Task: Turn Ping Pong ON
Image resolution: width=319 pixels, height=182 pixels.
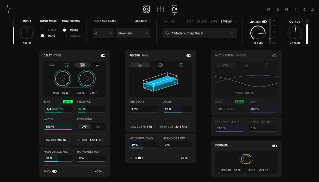Action: tap(98, 127)
